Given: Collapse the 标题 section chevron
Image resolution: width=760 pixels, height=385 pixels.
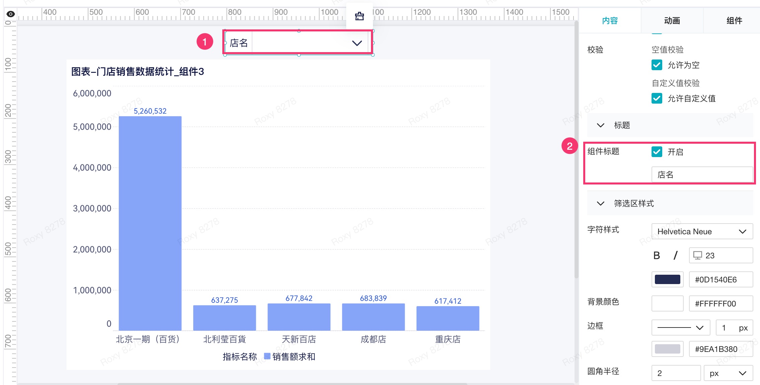Looking at the screenshot, I should point(601,125).
